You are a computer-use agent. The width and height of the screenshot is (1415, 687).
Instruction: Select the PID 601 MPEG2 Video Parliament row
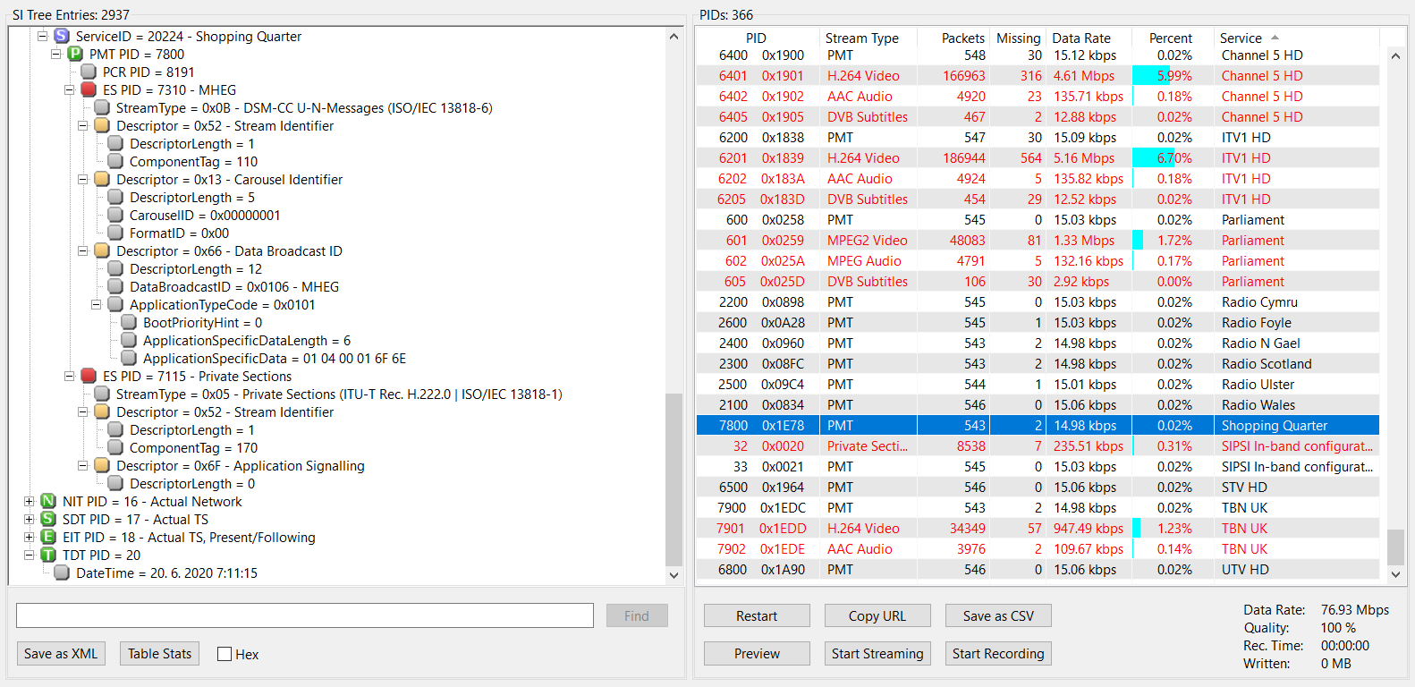[x=1038, y=241]
